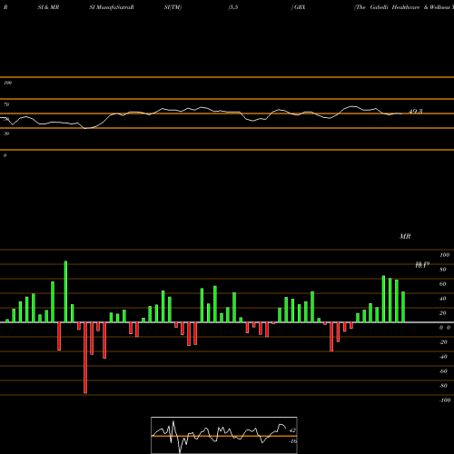Screen dimensions: 454x454
Task: Click the MR axis label -20
Action: [443, 342]
